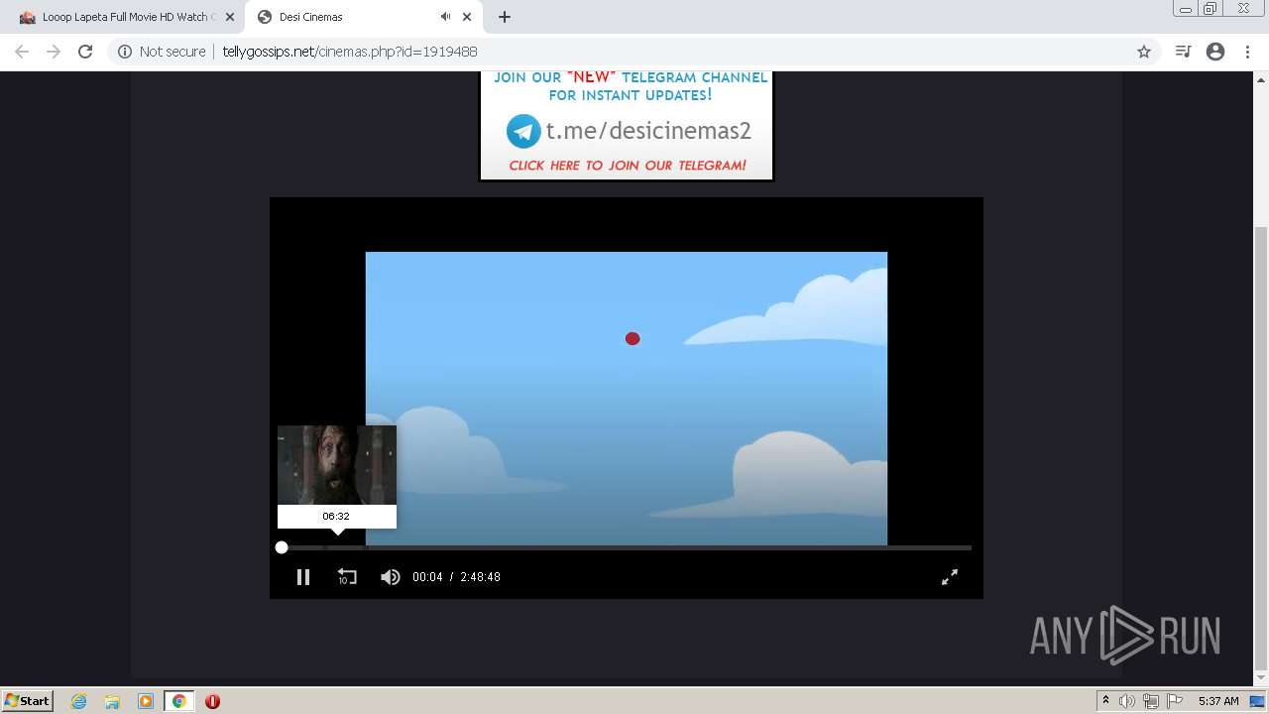The width and height of the screenshot is (1269, 714).
Task: Click the Show desktop button
Action: click(x=1257, y=701)
